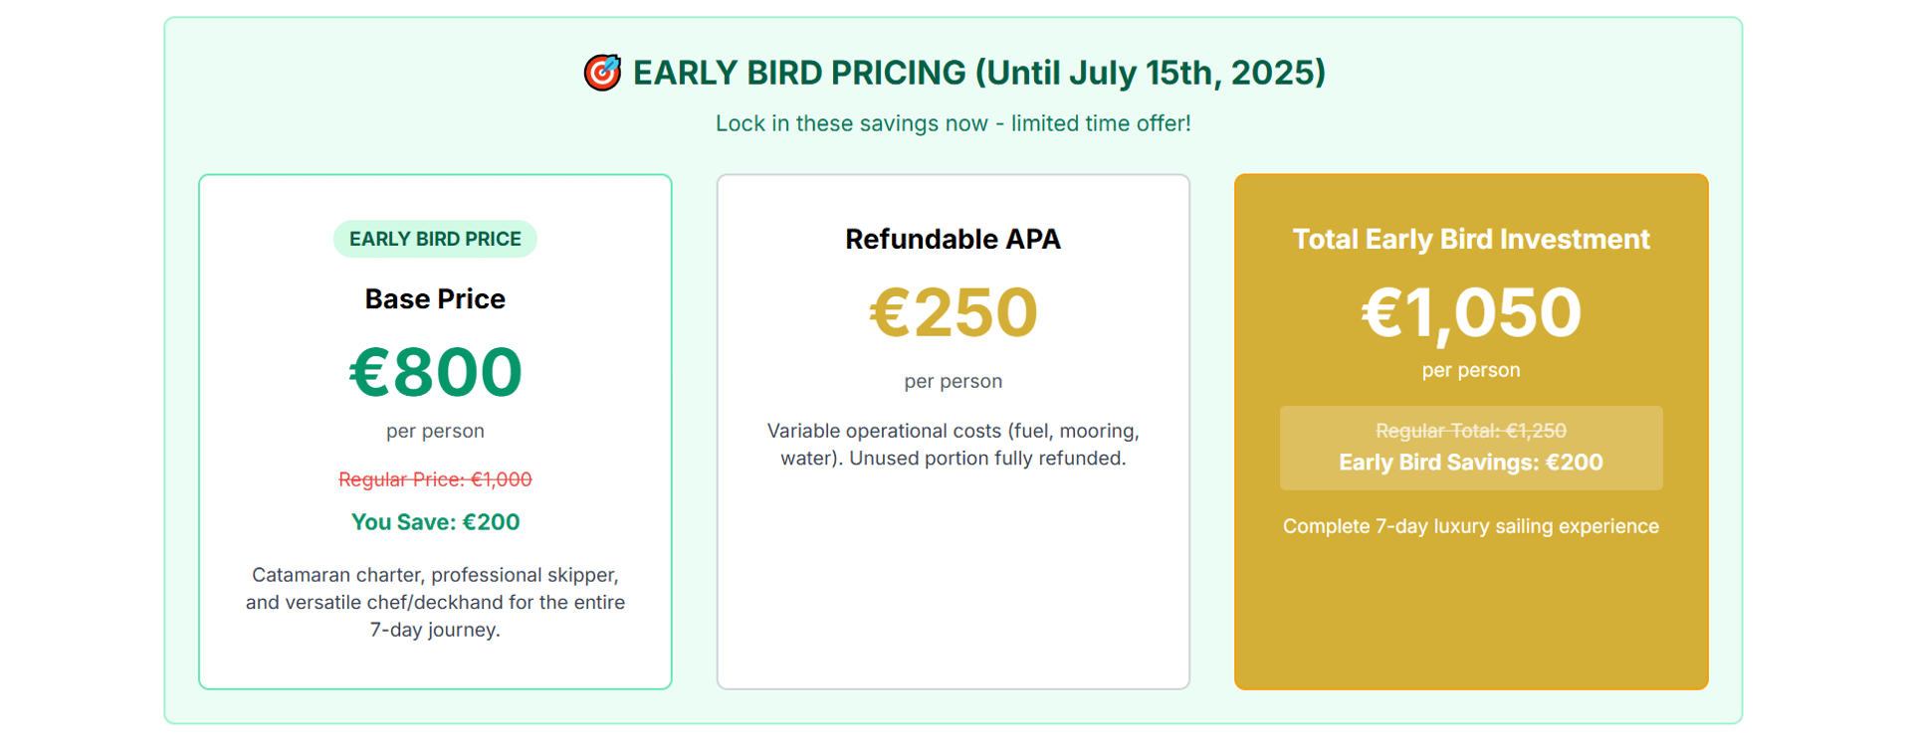Click the struck-through Regular Price €1,000
1911x750 pixels.
(435, 479)
